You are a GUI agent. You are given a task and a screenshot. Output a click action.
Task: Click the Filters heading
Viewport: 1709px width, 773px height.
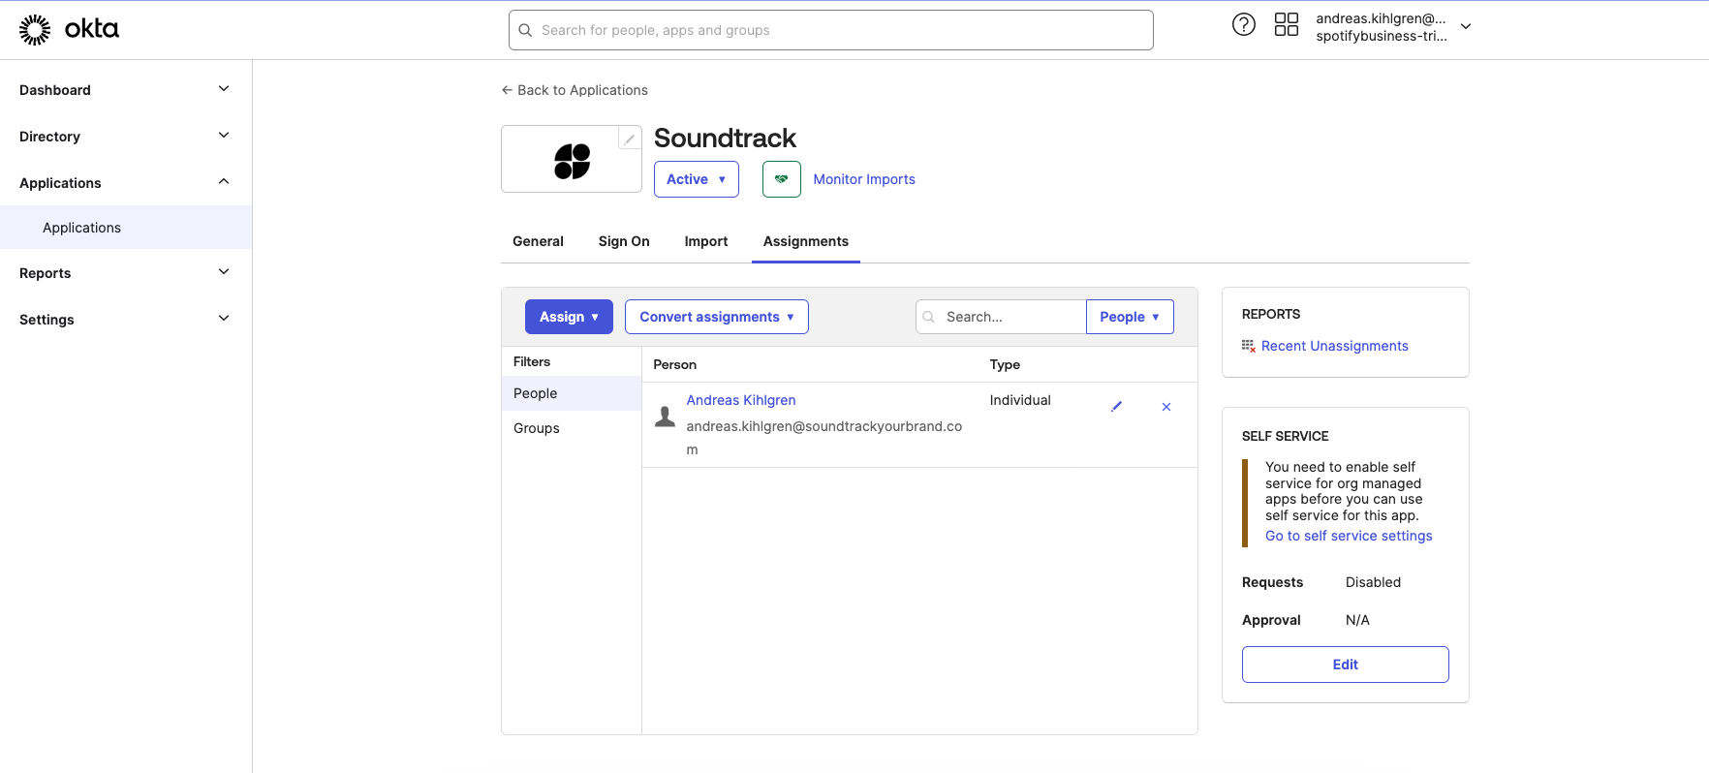[532, 361]
